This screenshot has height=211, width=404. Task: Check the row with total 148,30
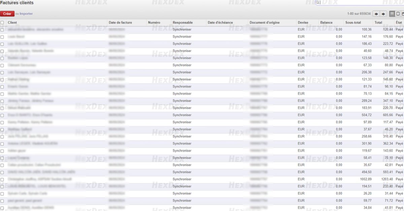(2, 58)
